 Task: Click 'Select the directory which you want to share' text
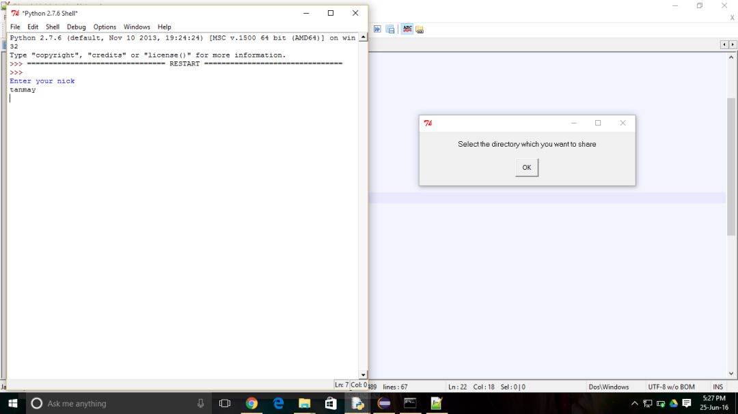click(x=527, y=145)
